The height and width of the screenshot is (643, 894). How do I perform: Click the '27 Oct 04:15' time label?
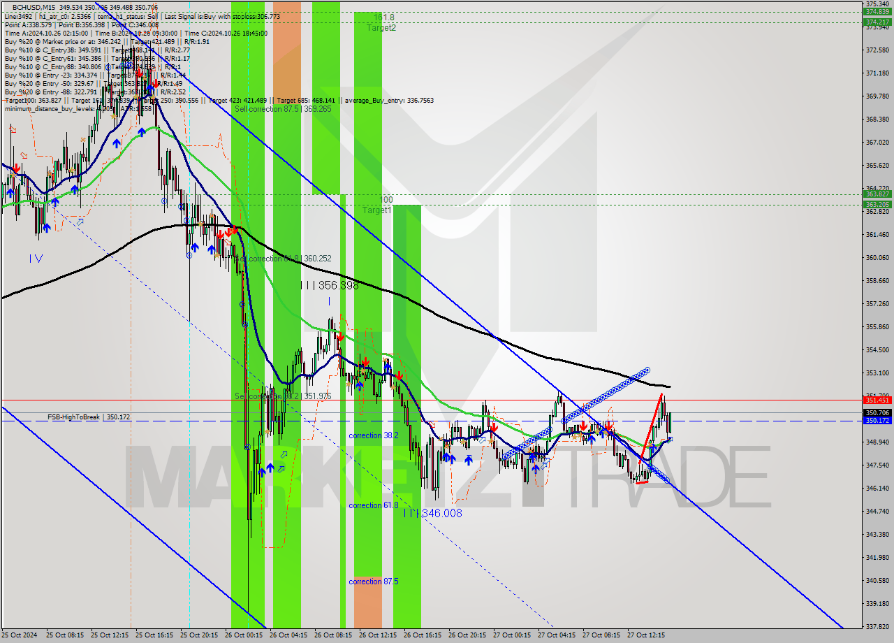[557, 636]
